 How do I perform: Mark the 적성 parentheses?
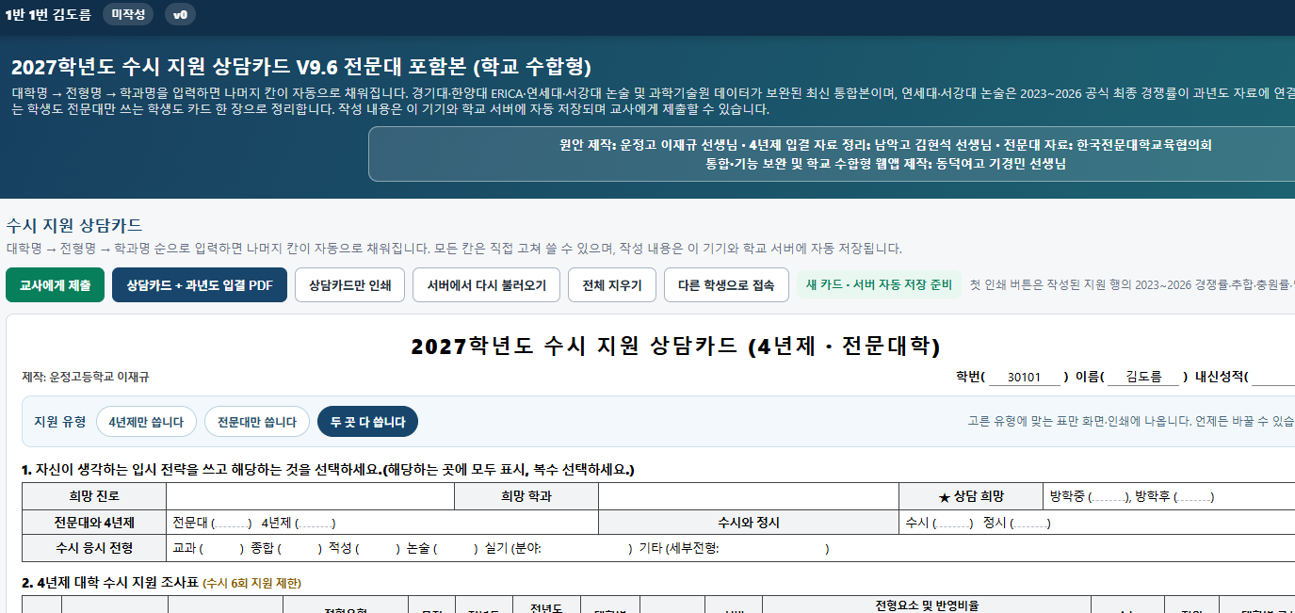point(377,549)
